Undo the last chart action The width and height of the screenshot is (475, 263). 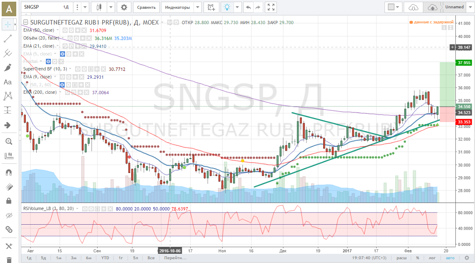pyautogui.click(x=249, y=7)
